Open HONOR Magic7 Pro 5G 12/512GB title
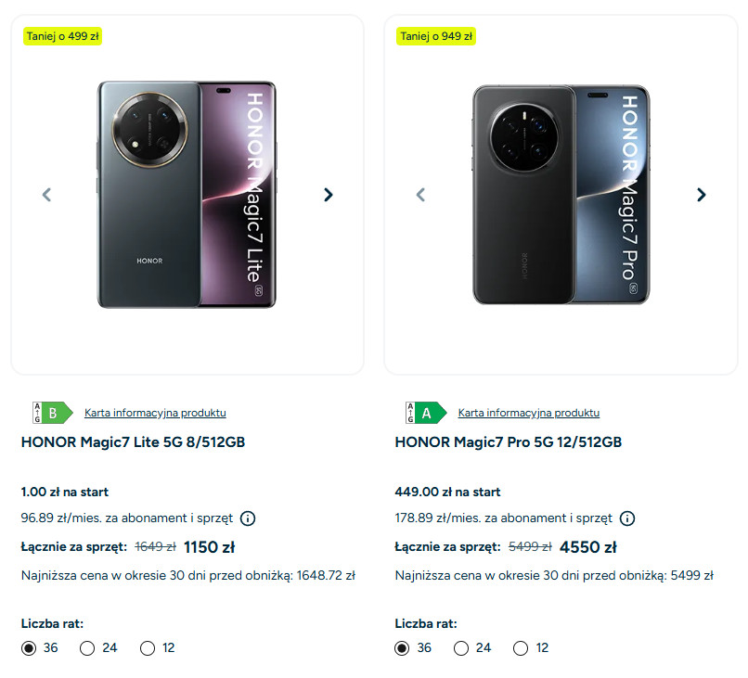Viewport: 748px width, 678px height. coord(508,442)
